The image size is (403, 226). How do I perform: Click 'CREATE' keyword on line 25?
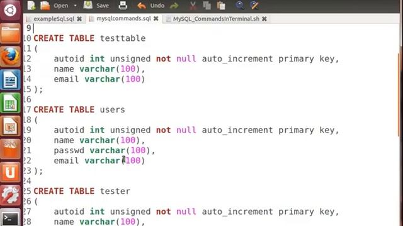[48, 191]
